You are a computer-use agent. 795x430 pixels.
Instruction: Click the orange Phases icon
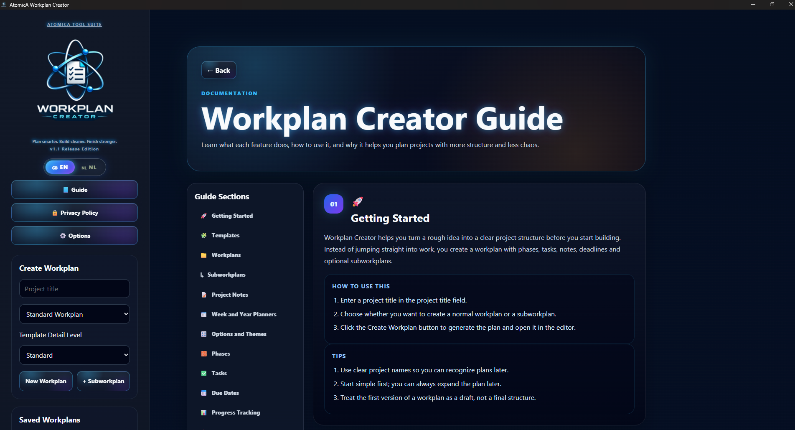coord(204,354)
